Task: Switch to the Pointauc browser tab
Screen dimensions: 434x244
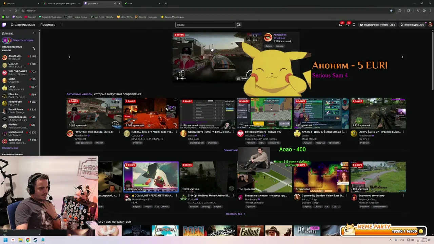Action: (x=61, y=3)
